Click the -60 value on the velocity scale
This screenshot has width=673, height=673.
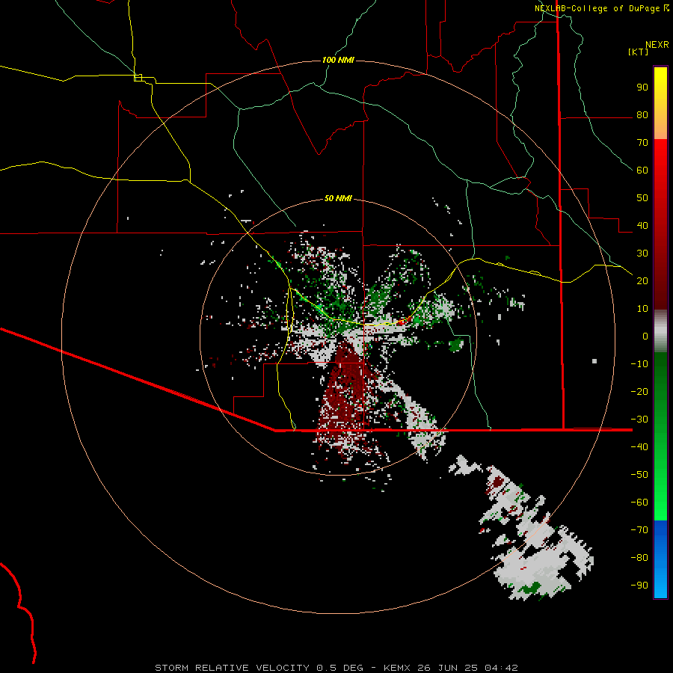[x=639, y=503]
